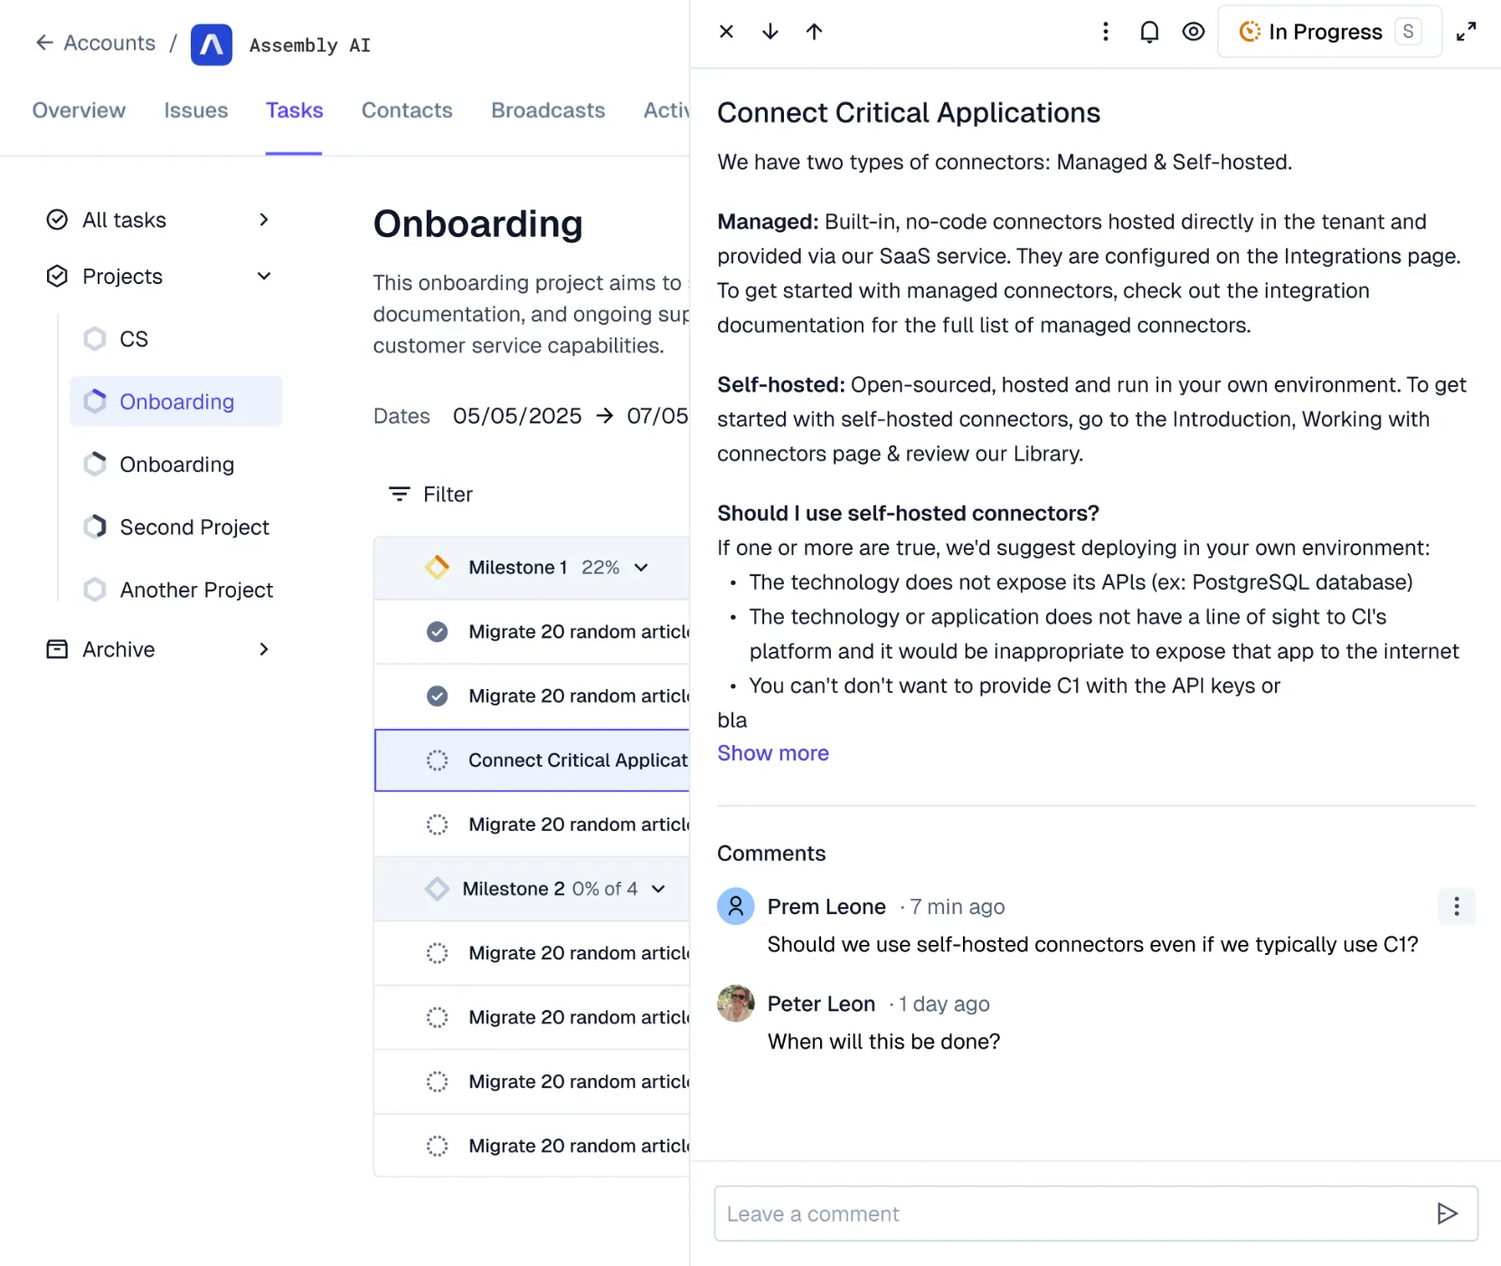This screenshot has height=1266, width=1501.
Task: Click the Second Project progress icon
Action: 95,527
